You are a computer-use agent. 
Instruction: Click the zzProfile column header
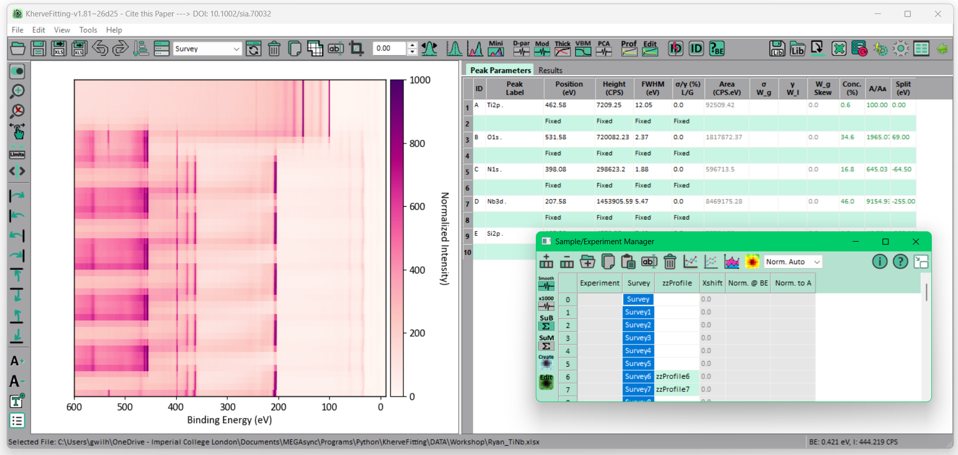677,283
